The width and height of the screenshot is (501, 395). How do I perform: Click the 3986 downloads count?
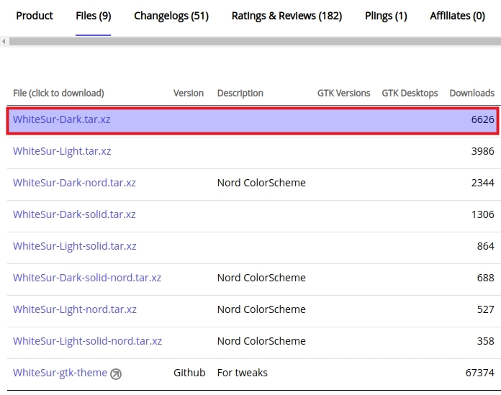click(x=483, y=151)
